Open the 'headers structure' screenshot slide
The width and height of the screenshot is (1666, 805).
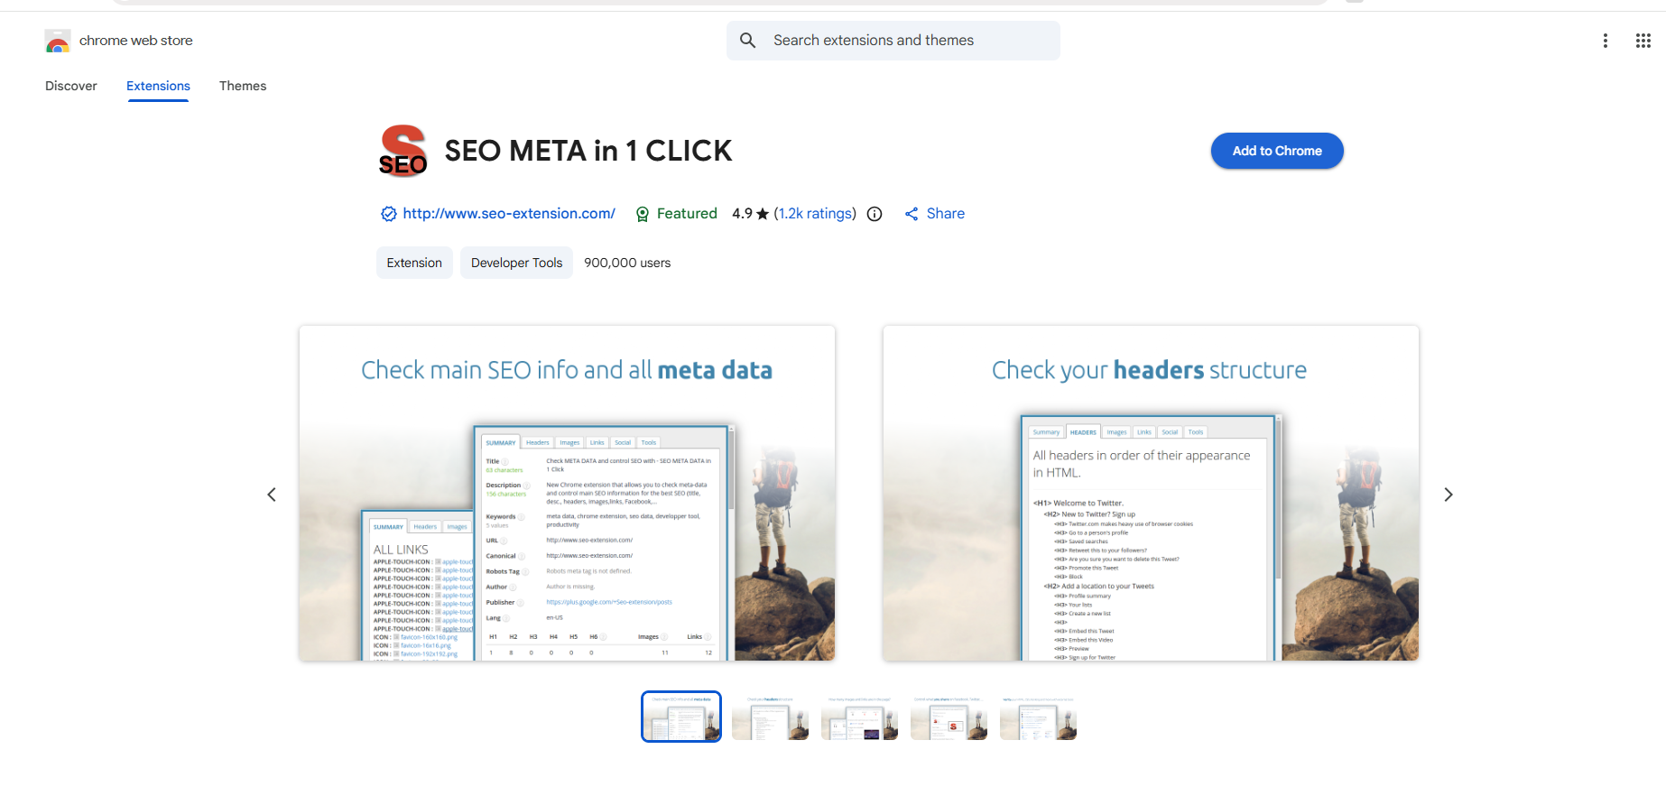1151,493
